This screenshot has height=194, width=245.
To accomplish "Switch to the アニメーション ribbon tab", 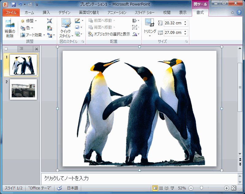I will coord(117,13).
